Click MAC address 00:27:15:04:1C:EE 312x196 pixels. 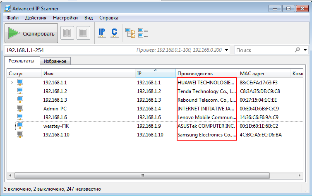(258, 100)
